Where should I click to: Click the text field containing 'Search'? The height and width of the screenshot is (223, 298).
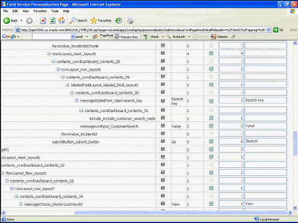pos(265,142)
